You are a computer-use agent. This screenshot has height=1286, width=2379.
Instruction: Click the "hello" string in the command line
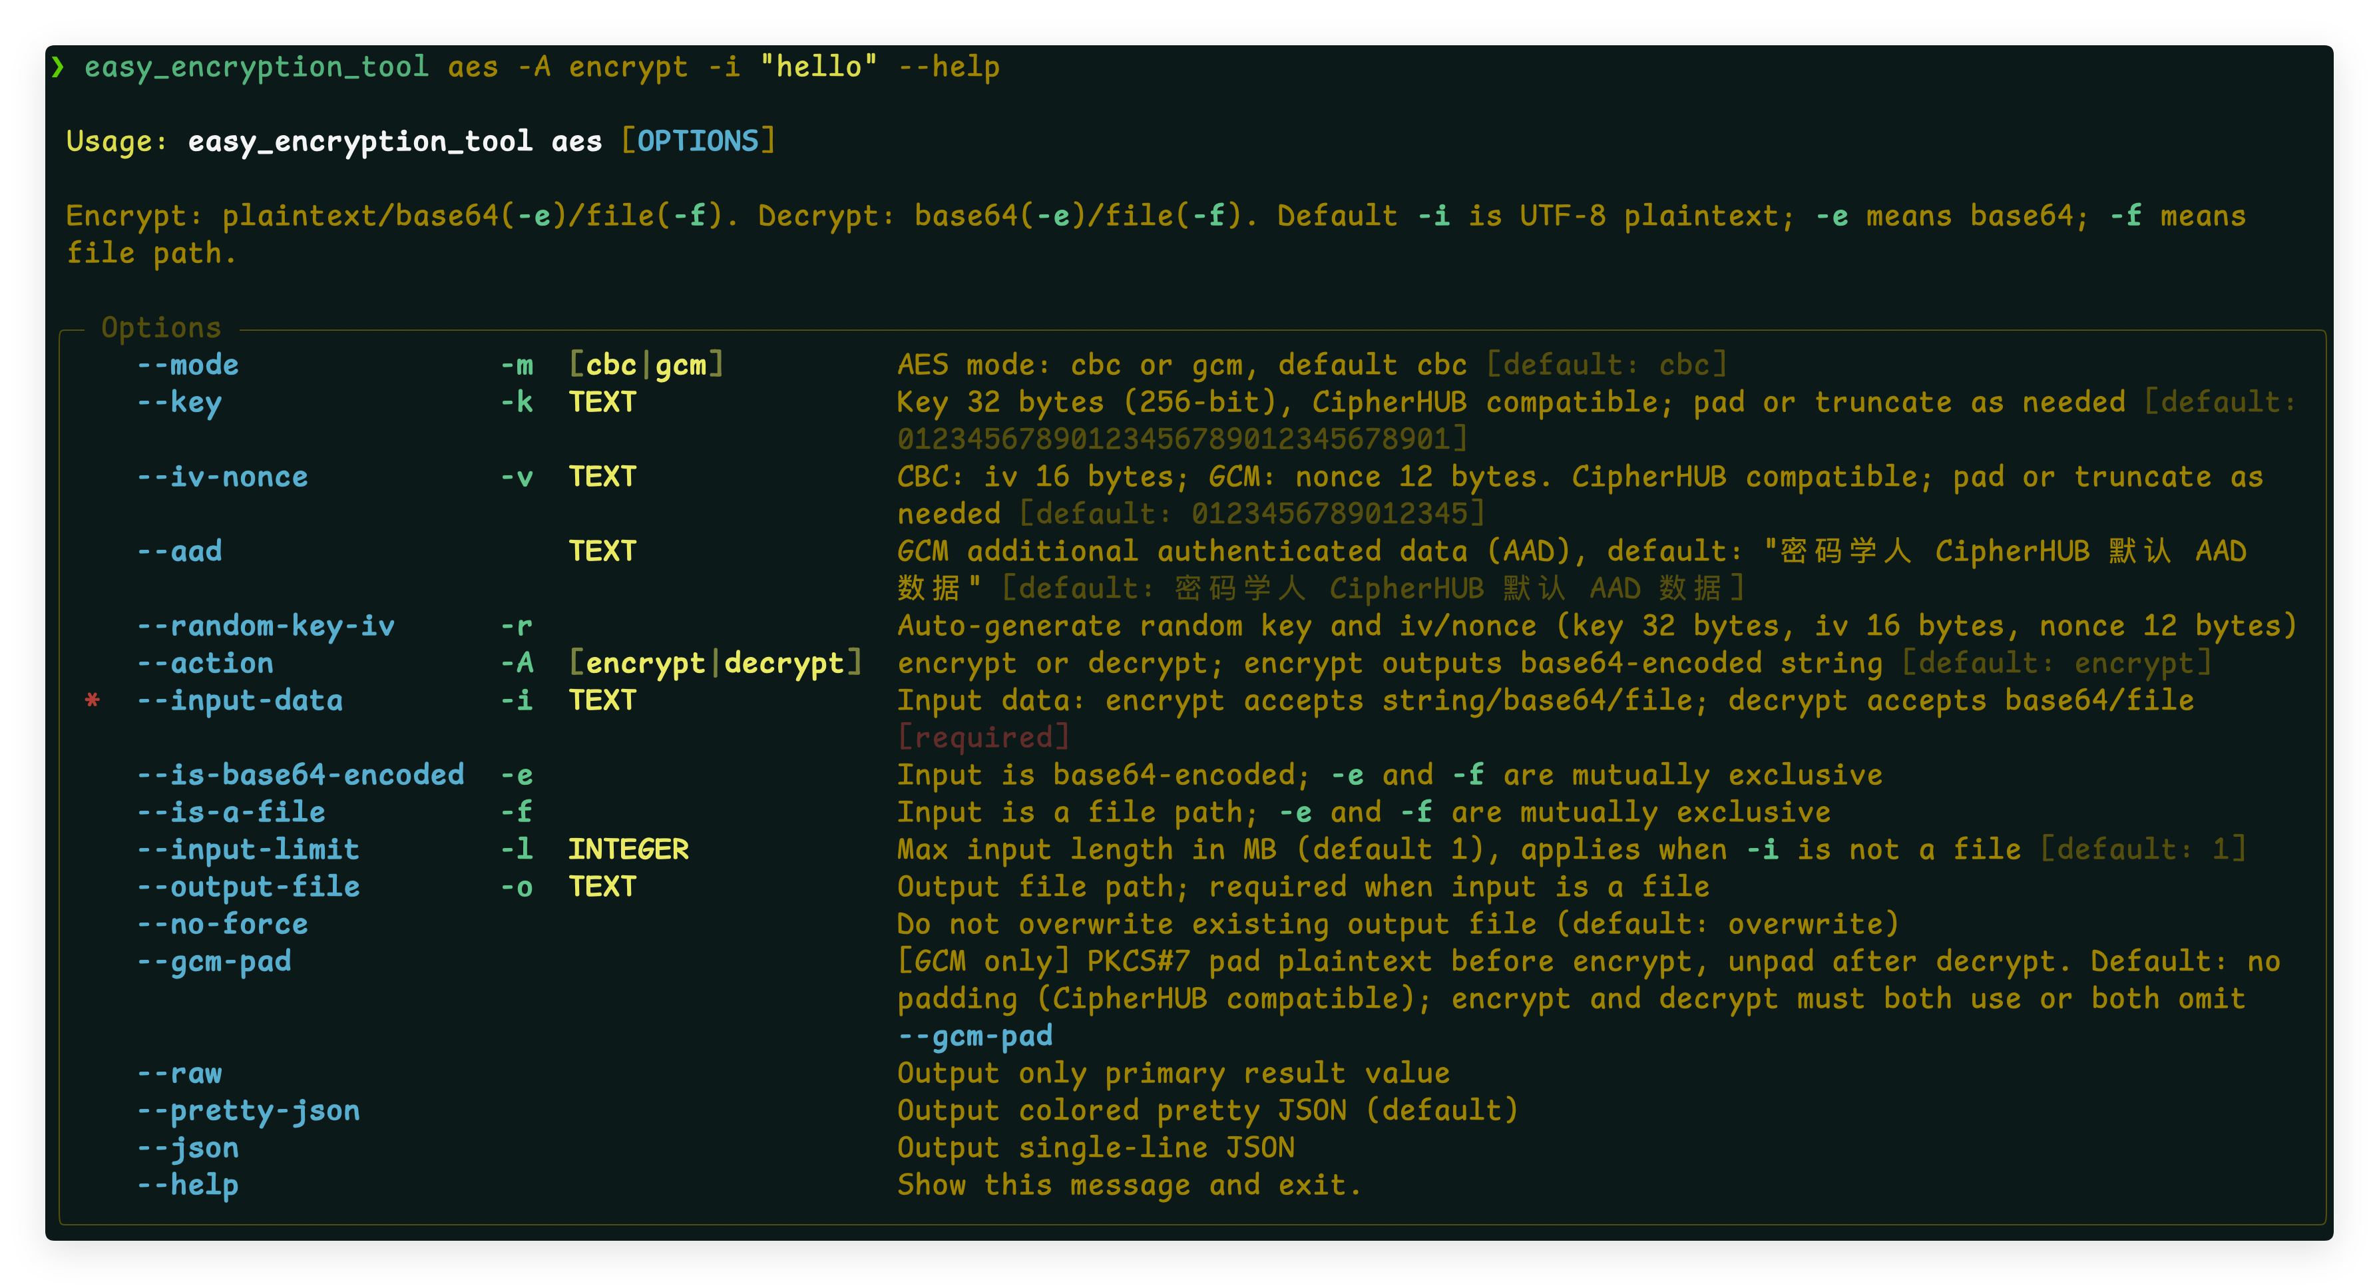click(818, 67)
